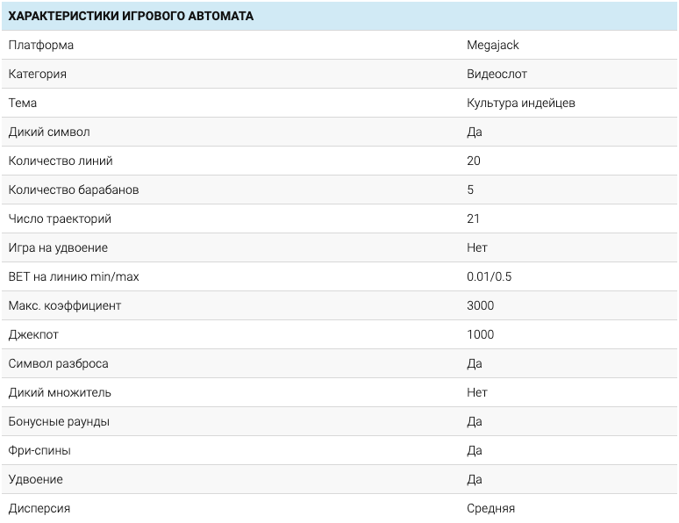
Task: Select the 'Видеослот' category value
Action: point(497,74)
